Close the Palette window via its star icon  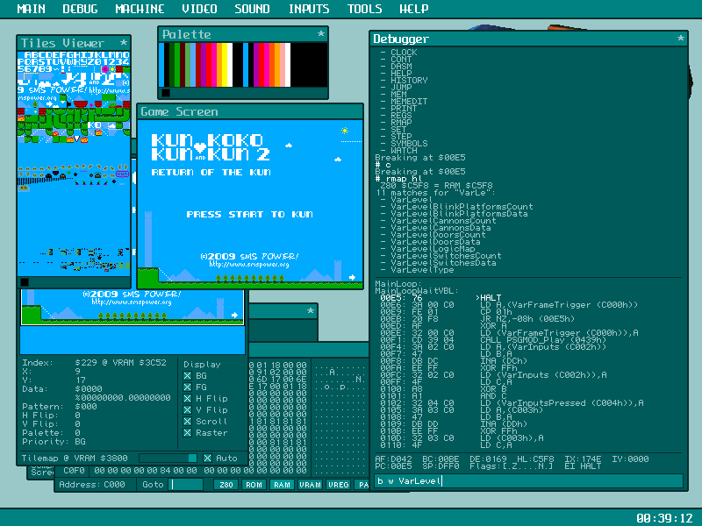coord(321,33)
